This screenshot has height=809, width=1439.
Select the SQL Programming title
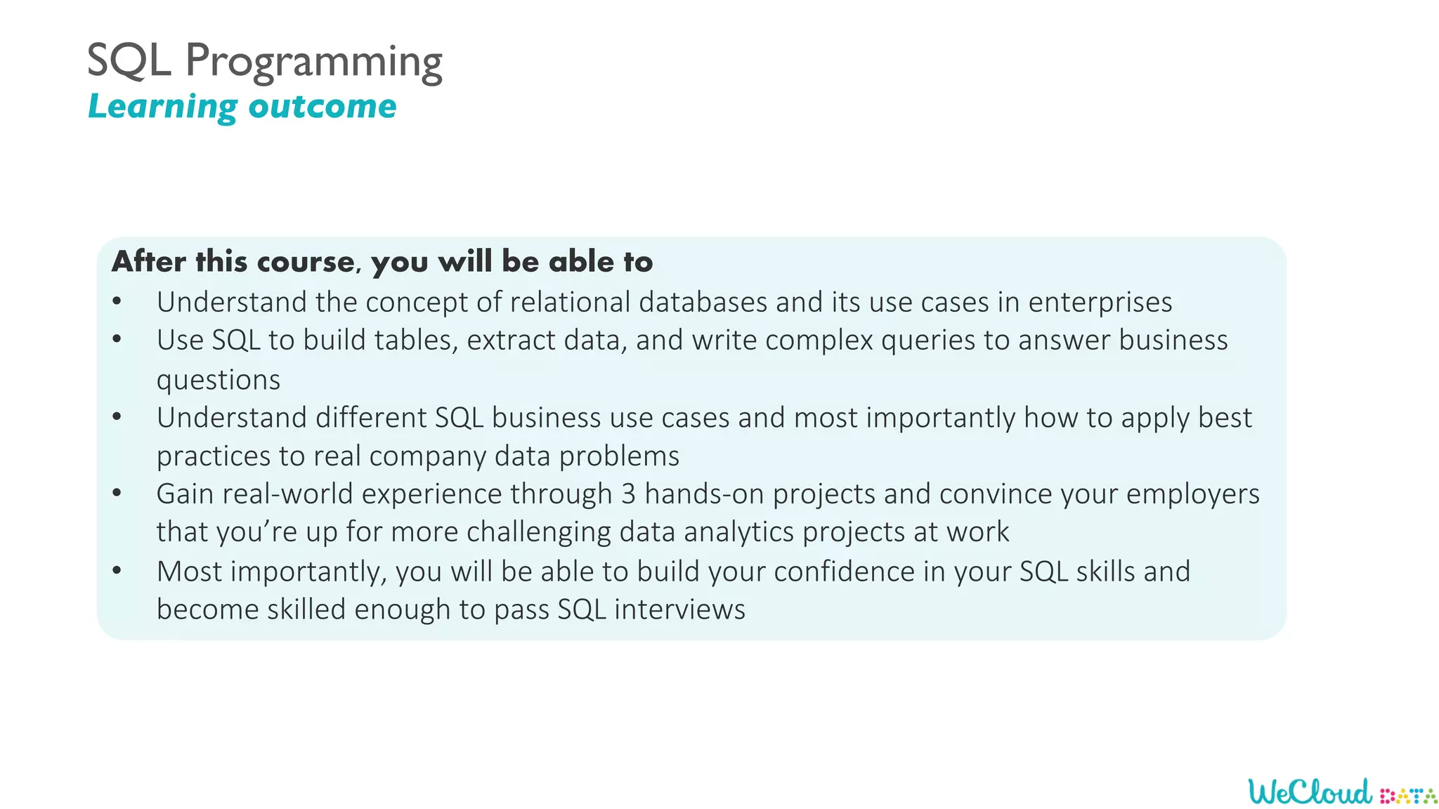264,61
